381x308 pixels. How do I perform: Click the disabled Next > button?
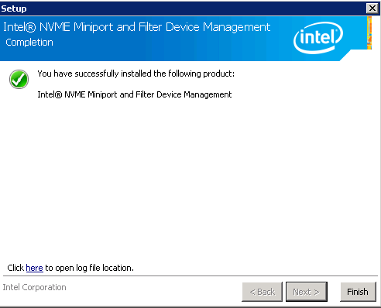click(307, 292)
